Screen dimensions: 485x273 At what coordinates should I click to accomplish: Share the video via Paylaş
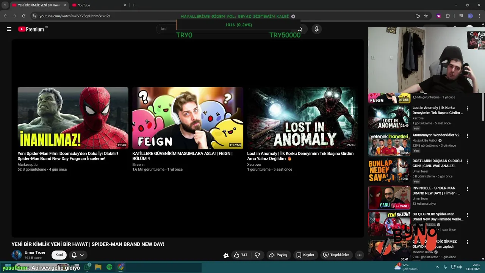pos(278,255)
